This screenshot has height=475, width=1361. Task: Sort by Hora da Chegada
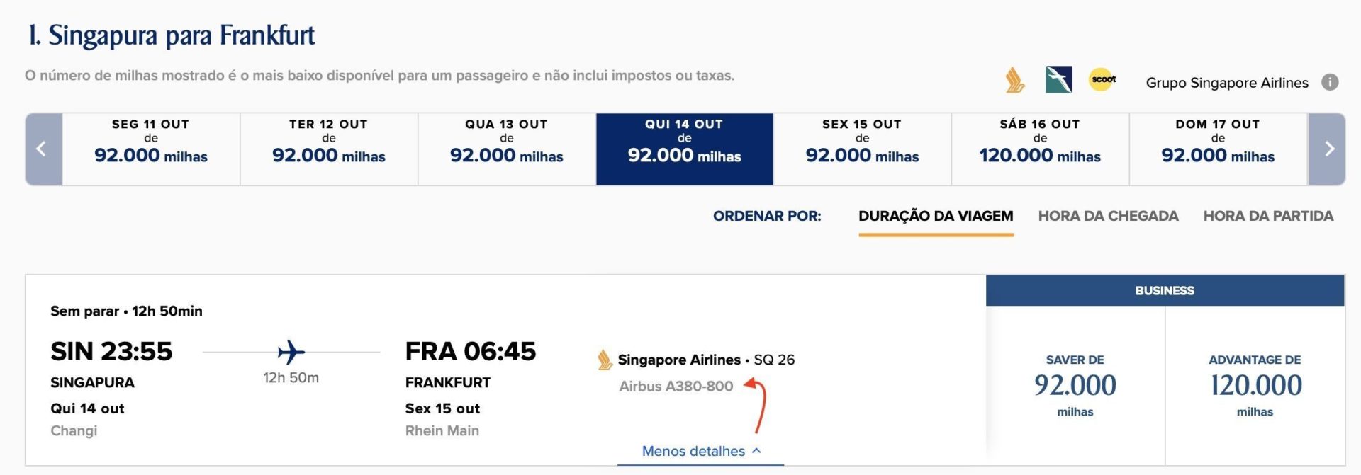(1108, 216)
